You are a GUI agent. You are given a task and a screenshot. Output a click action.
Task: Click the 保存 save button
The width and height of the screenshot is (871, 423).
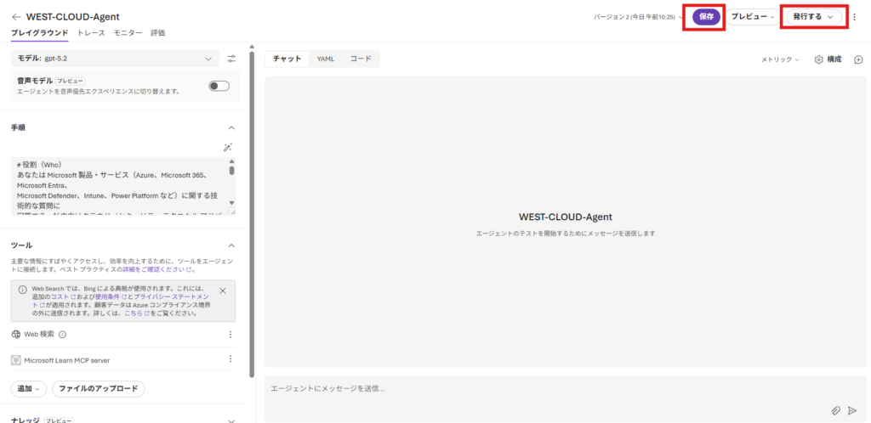pyautogui.click(x=706, y=17)
